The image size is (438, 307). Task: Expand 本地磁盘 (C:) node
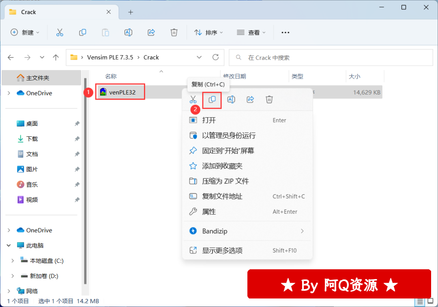coord(13,261)
